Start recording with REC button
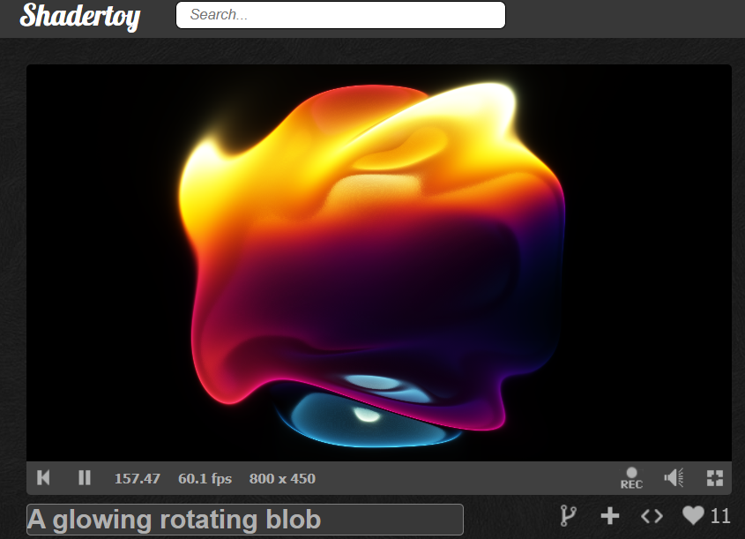745x539 pixels. tap(631, 477)
